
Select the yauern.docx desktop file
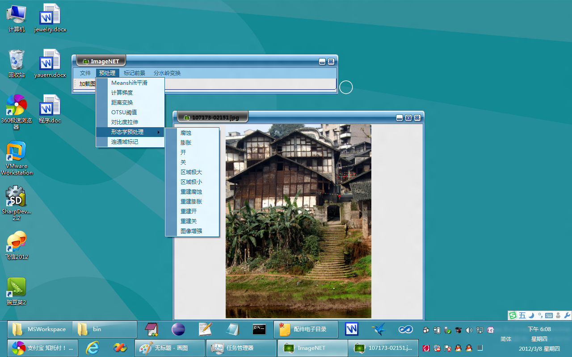pyautogui.click(x=50, y=63)
